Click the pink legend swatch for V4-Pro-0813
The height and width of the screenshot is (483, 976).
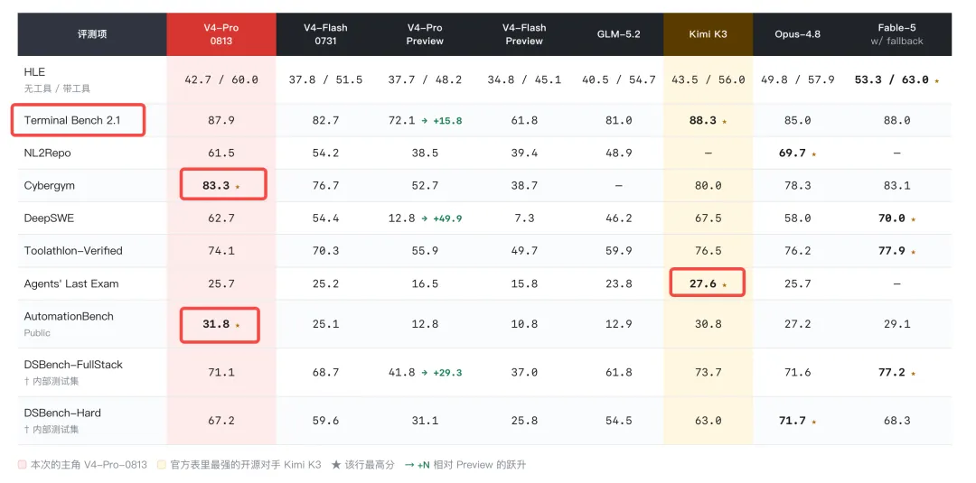click(x=22, y=464)
